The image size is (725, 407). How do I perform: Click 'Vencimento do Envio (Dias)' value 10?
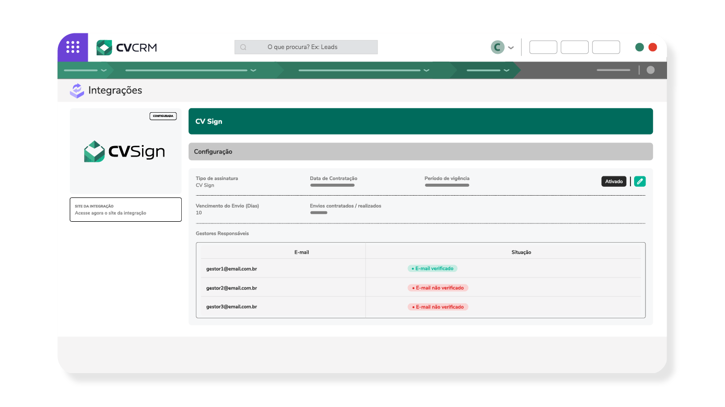click(x=199, y=213)
